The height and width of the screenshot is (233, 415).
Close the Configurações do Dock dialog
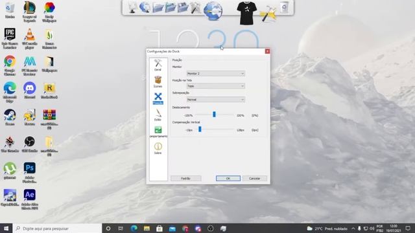[x=267, y=51]
